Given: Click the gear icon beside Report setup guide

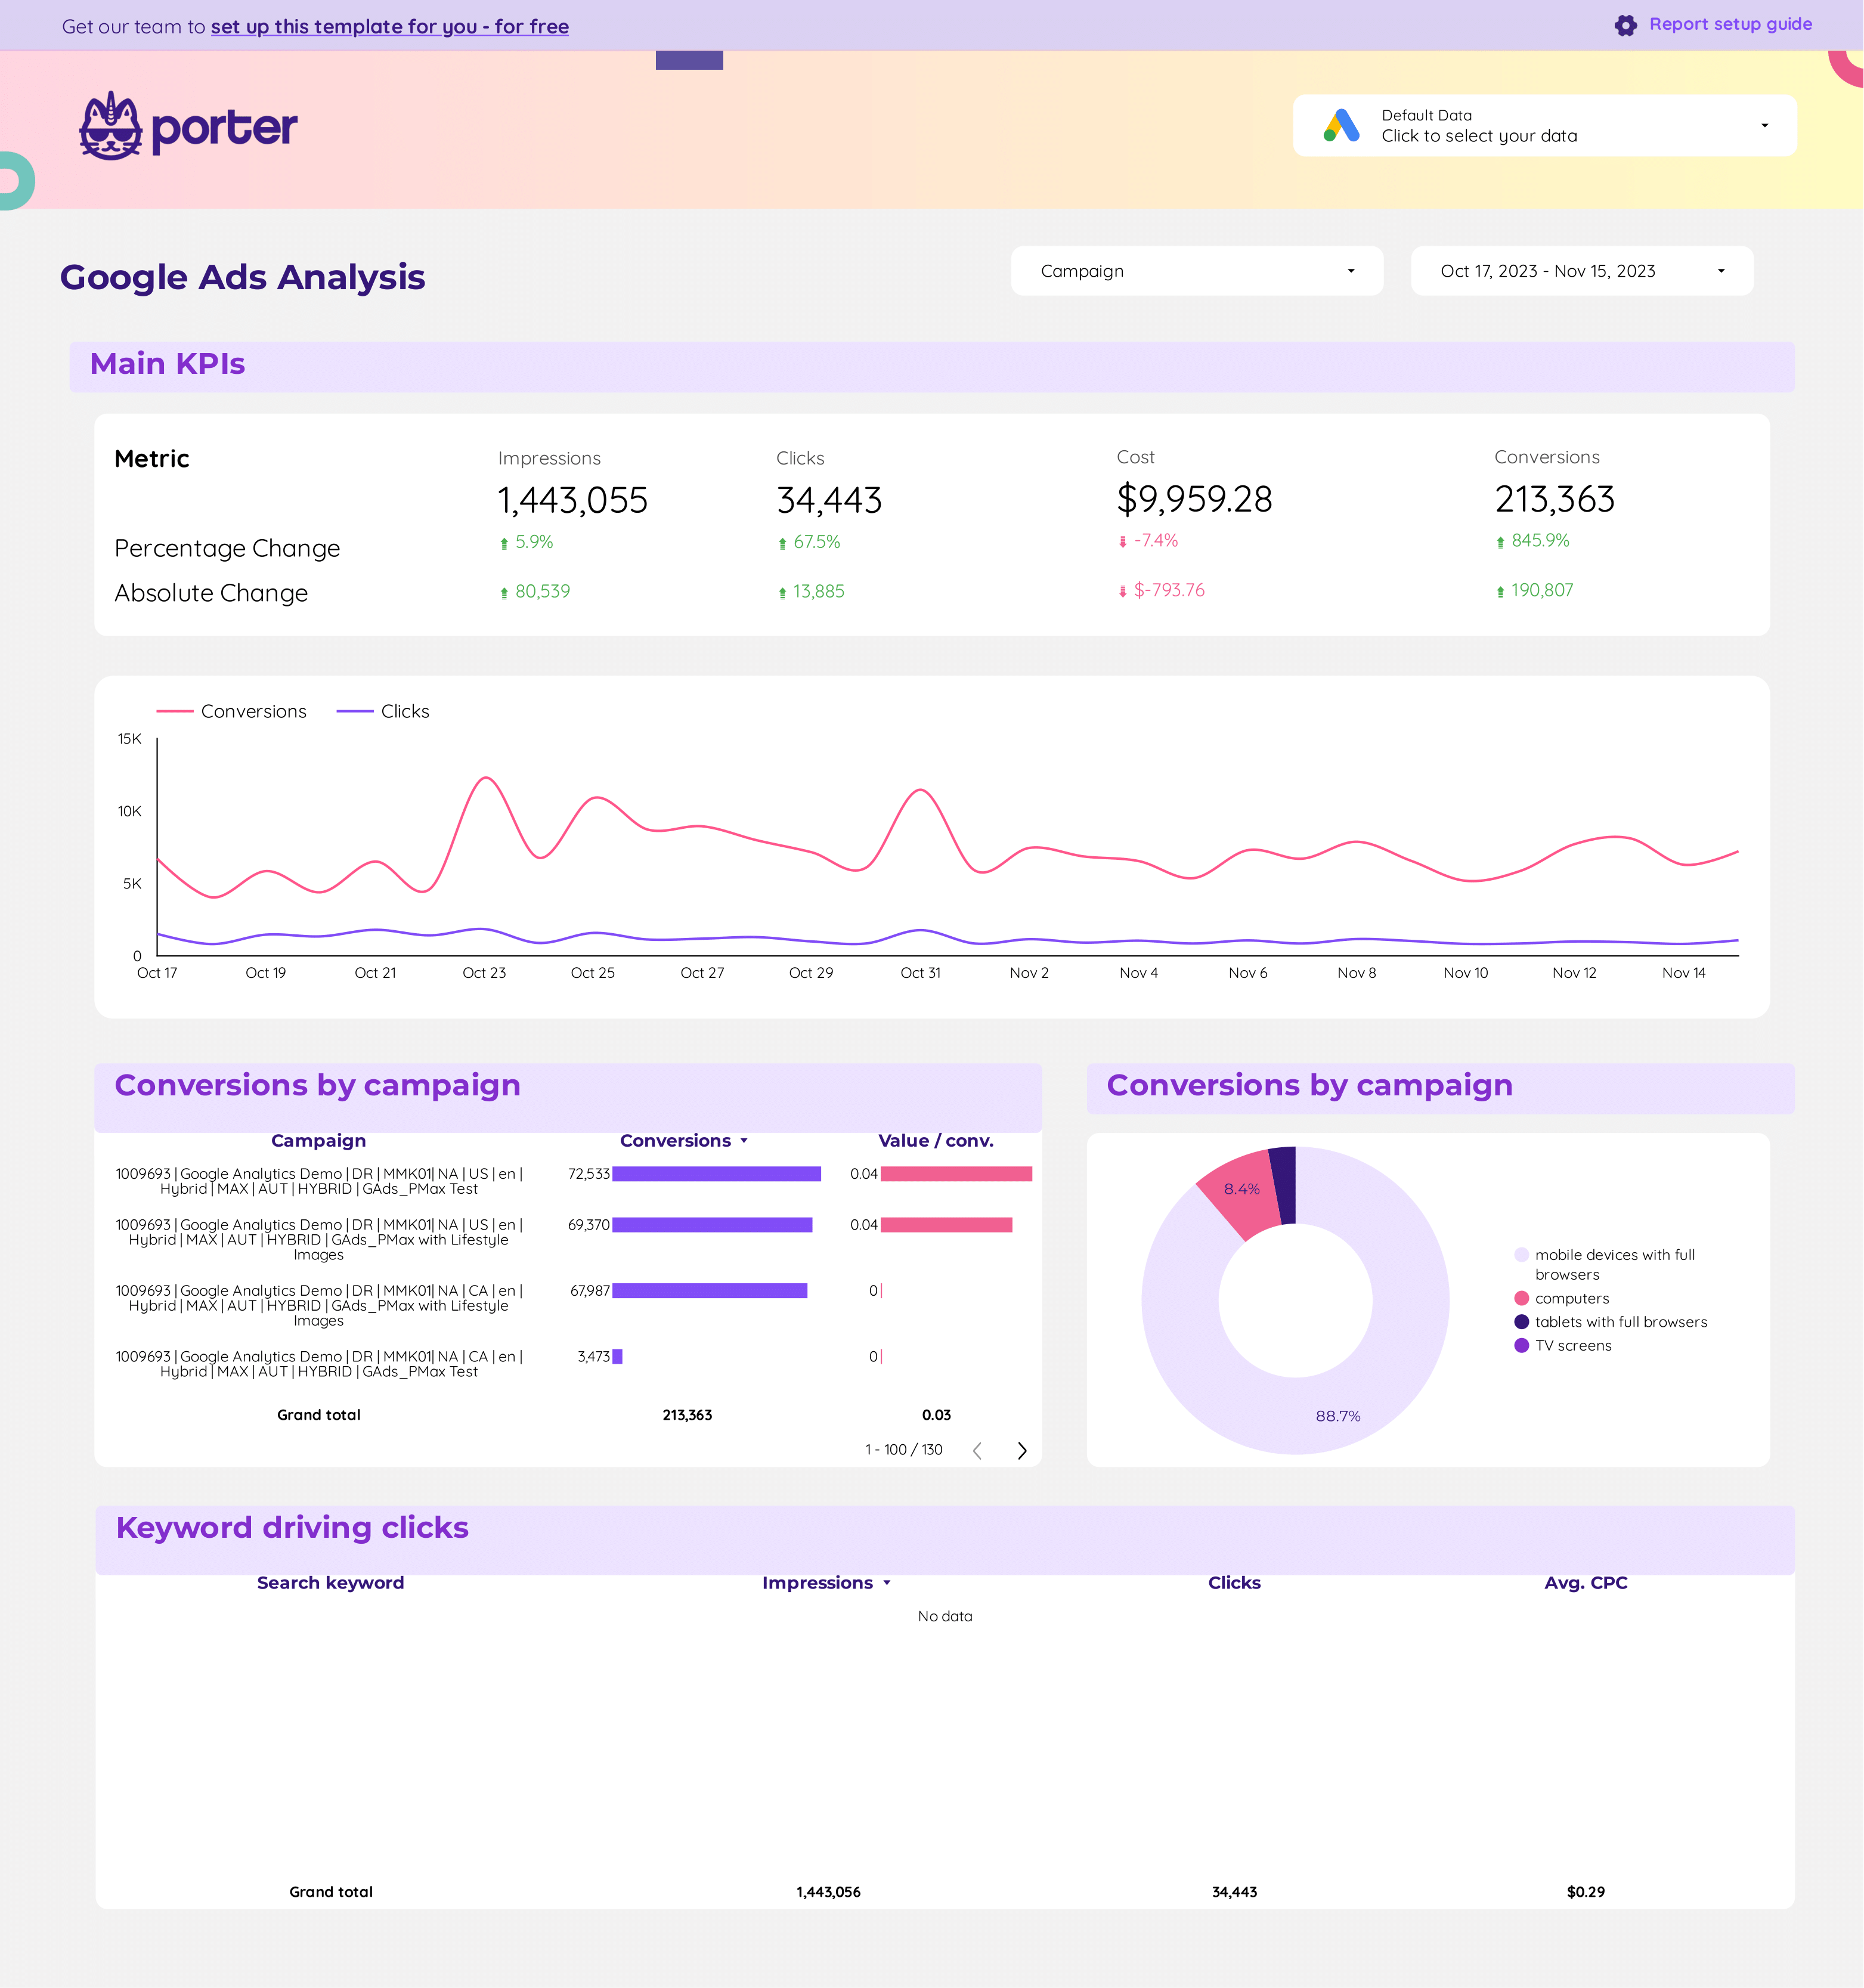Looking at the screenshot, I should [1626, 25].
